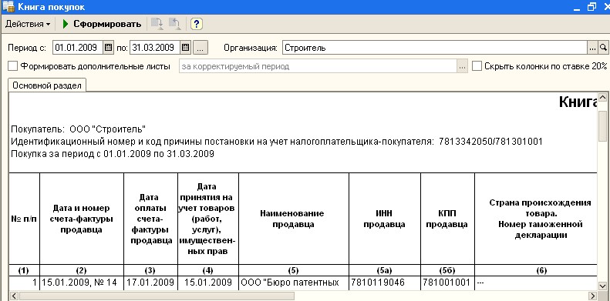Click the save settings toolbar icon
This screenshot has height=301, width=610.
(x=157, y=24)
